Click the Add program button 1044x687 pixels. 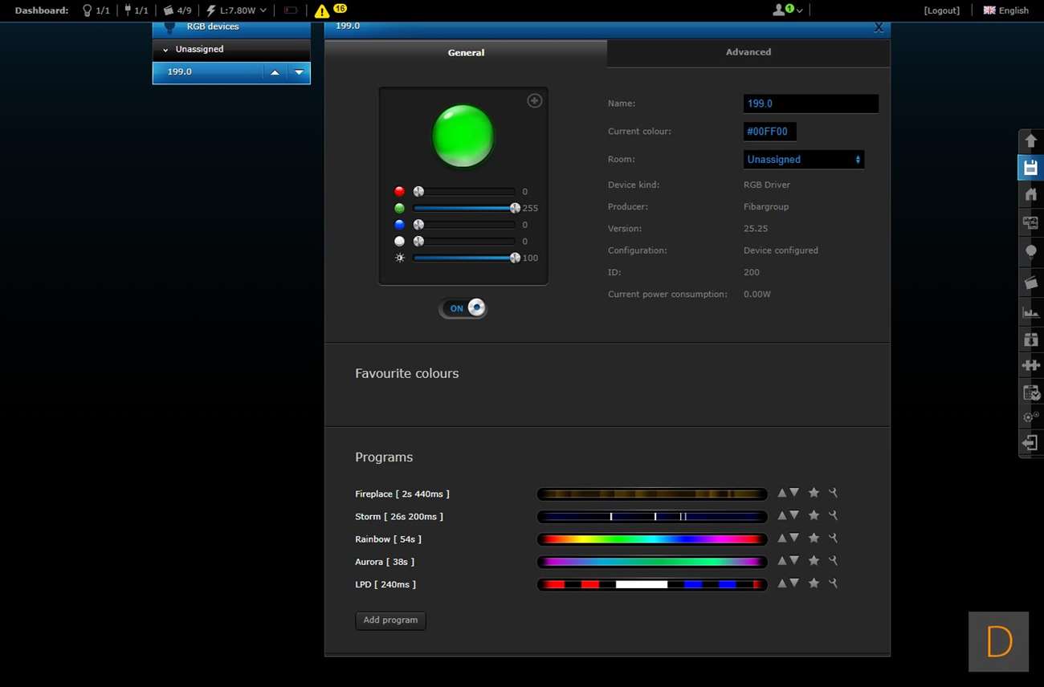click(390, 620)
